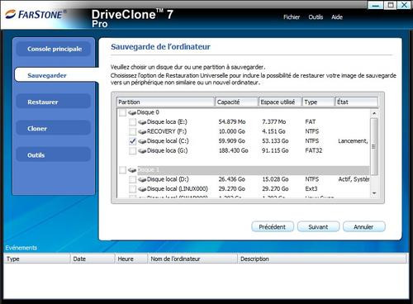Open the Fichier menu
The width and height of the screenshot is (413, 304).
point(292,17)
